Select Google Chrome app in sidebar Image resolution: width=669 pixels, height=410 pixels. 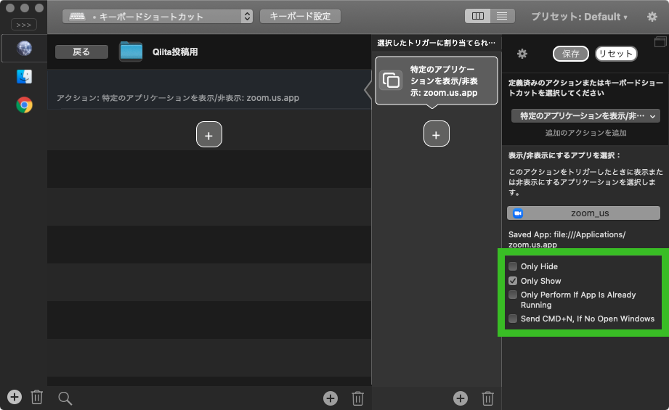pyautogui.click(x=24, y=104)
